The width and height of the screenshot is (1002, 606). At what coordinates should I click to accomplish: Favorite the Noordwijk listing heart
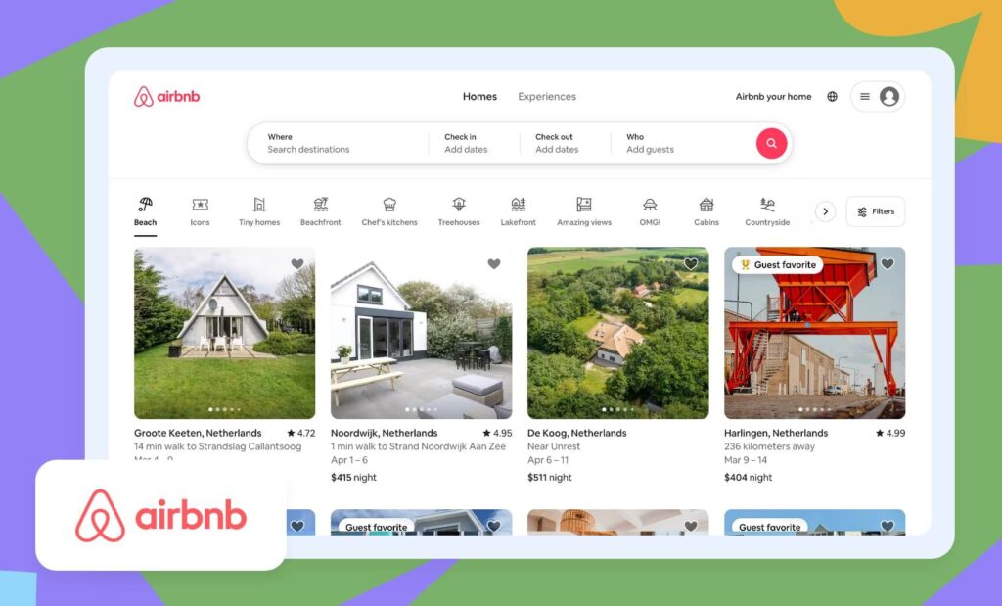tap(494, 264)
